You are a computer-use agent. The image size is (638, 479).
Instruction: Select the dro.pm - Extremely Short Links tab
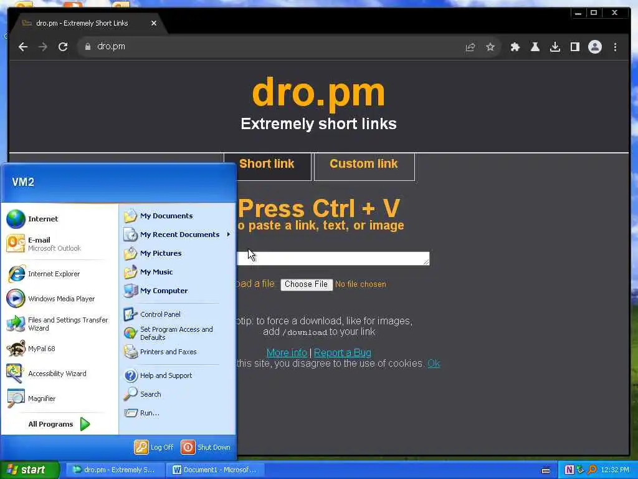point(88,23)
